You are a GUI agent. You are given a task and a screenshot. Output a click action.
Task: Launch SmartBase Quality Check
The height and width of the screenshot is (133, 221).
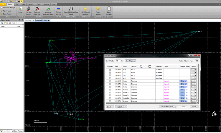pyautogui.click(x=37, y=11)
